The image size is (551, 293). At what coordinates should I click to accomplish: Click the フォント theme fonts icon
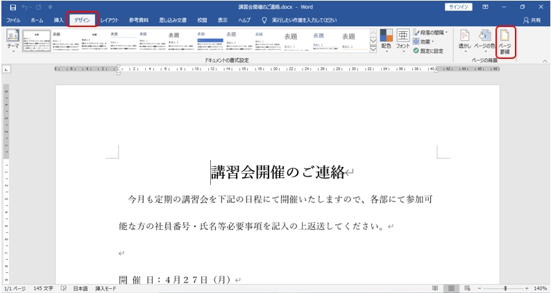(x=403, y=40)
